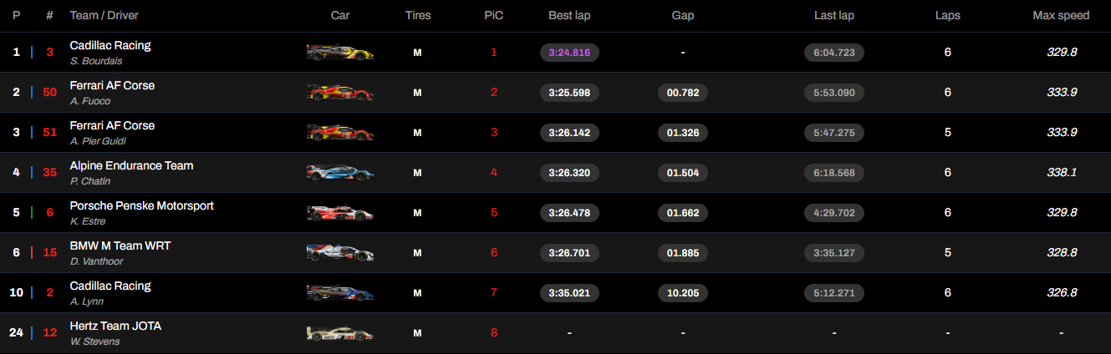Select the 6:04.723 last lap badge
The image size is (1111, 354).
click(834, 53)
